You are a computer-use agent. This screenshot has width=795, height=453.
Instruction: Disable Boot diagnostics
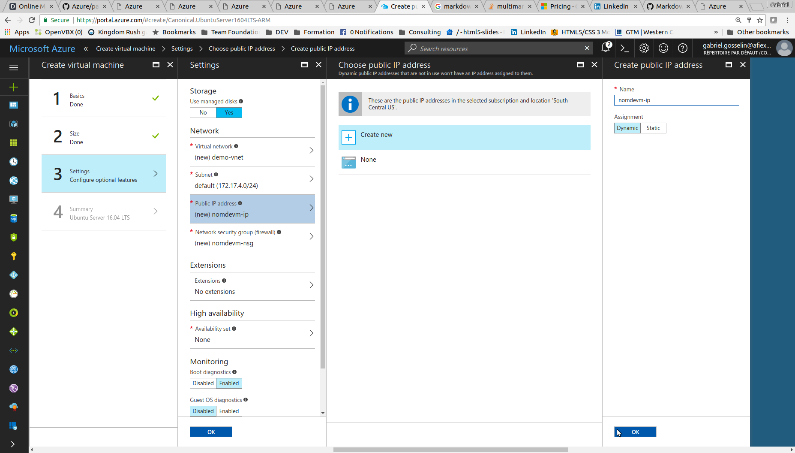tap(203, 383)
